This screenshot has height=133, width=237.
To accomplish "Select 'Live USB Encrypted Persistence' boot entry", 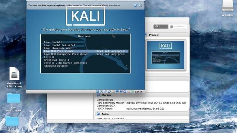I will [85, 54].
